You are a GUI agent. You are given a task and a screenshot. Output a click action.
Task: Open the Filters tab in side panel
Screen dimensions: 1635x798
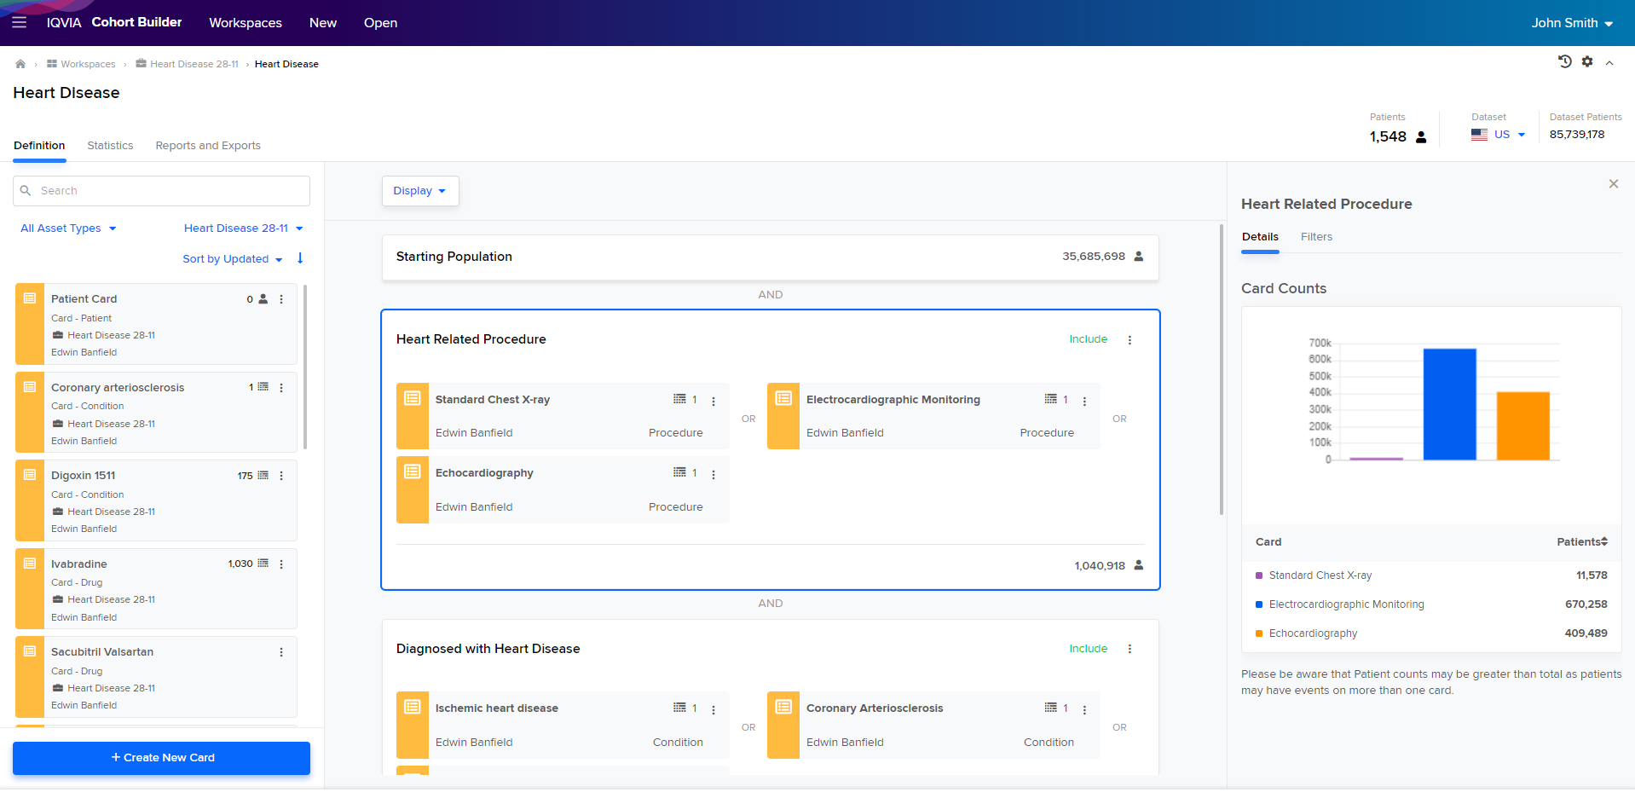coord(1316,237)
